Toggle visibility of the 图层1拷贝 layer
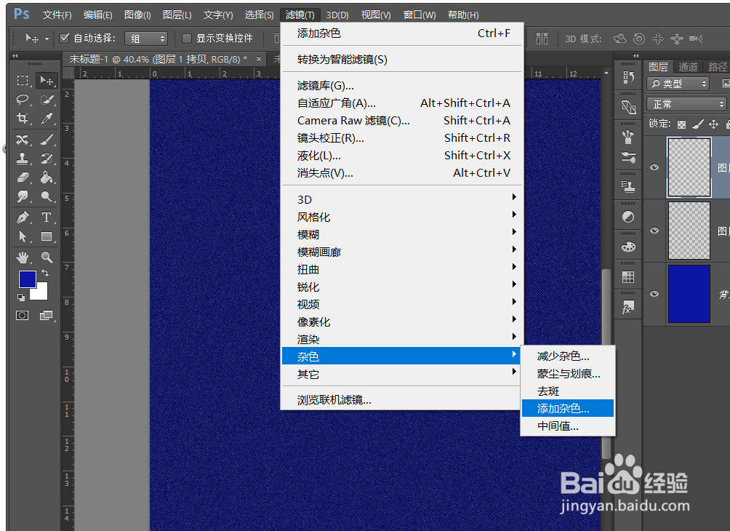 [x=654, y=167]
